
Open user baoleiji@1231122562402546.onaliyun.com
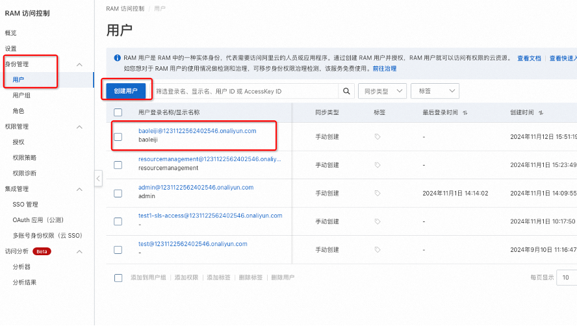(x=198, y=131)
